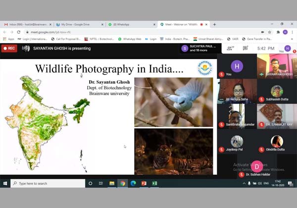297x208 pixels.
Task: Open the Chrome three-dot menu
Action: (x=293, y=32)
